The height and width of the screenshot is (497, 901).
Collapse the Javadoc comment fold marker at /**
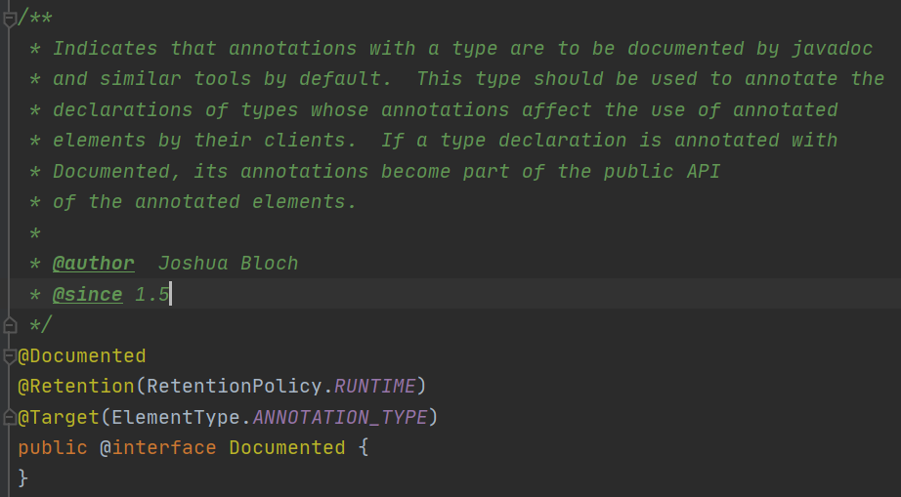[x=10, y=18]
